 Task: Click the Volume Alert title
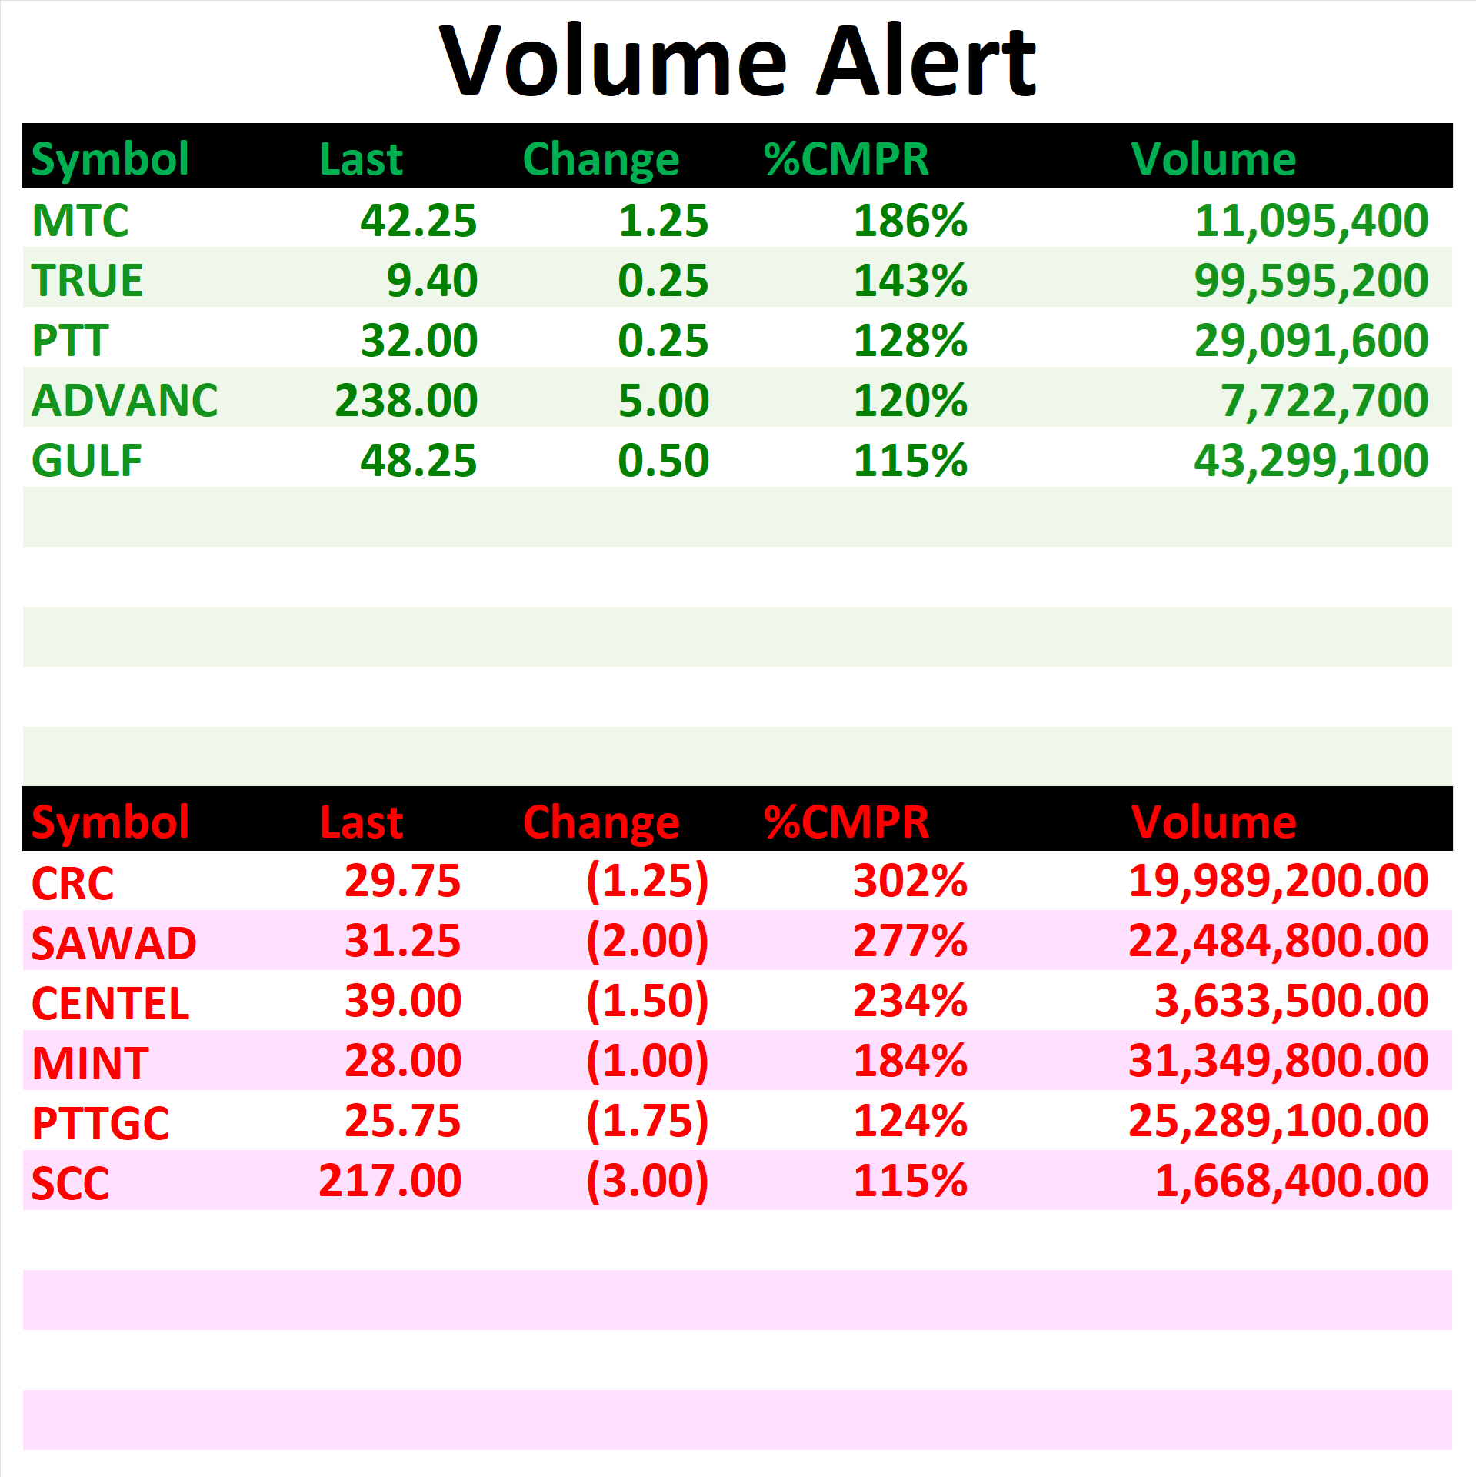pyautogui.click(x=738, y=62)
